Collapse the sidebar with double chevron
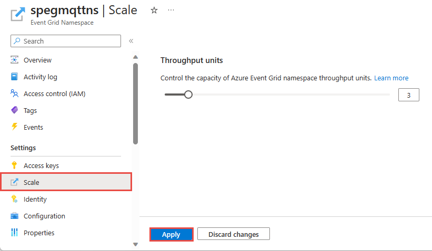432x251 pixels. click(131, 41)
